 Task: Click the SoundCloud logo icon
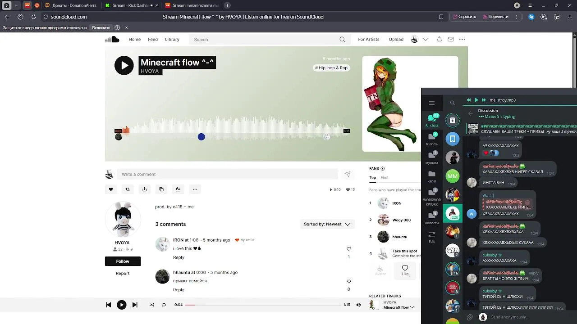pos(112,40)
